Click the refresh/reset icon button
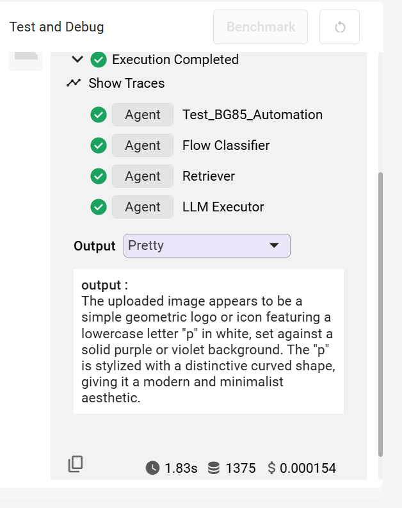 [x=339, y=27]
